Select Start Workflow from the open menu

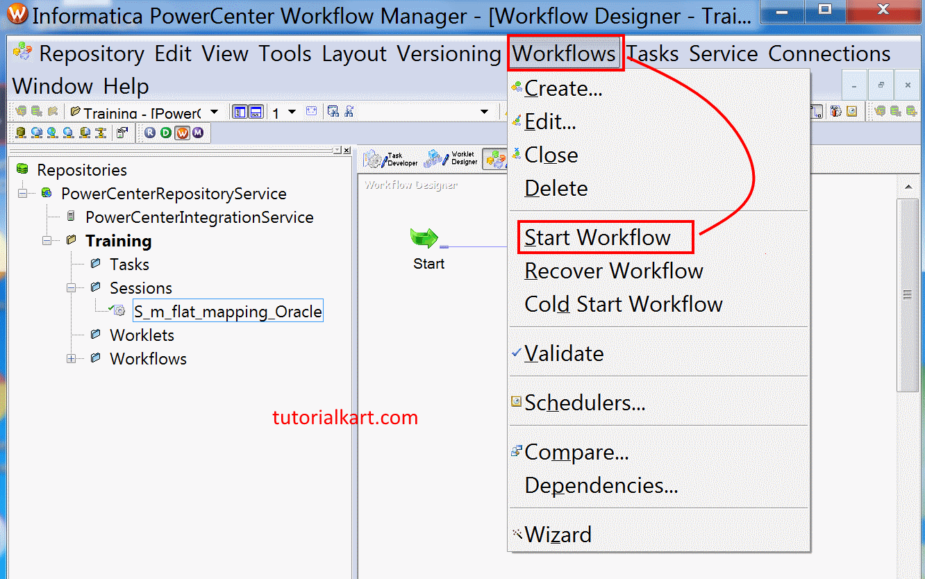pos(599,237)
